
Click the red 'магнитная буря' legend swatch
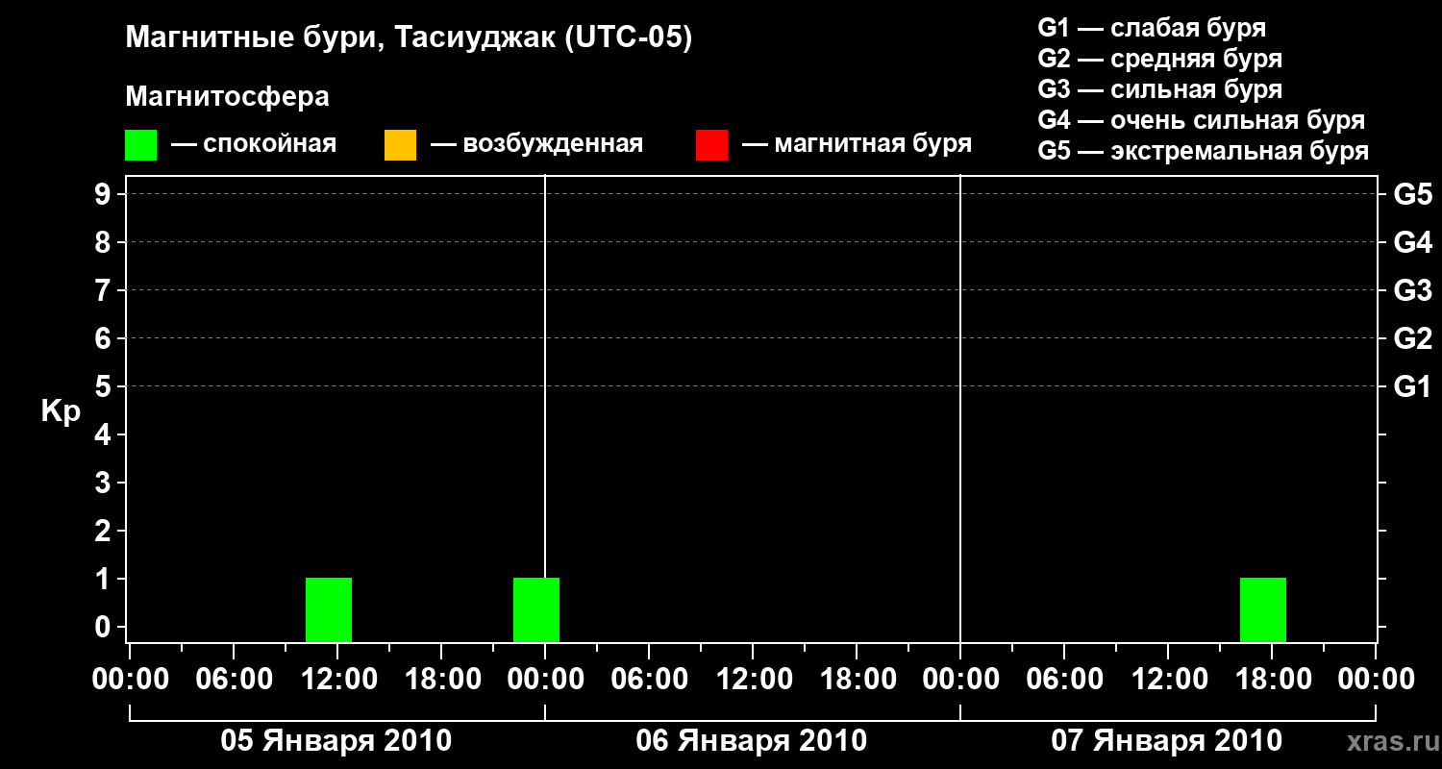click(x=711, y=145)
